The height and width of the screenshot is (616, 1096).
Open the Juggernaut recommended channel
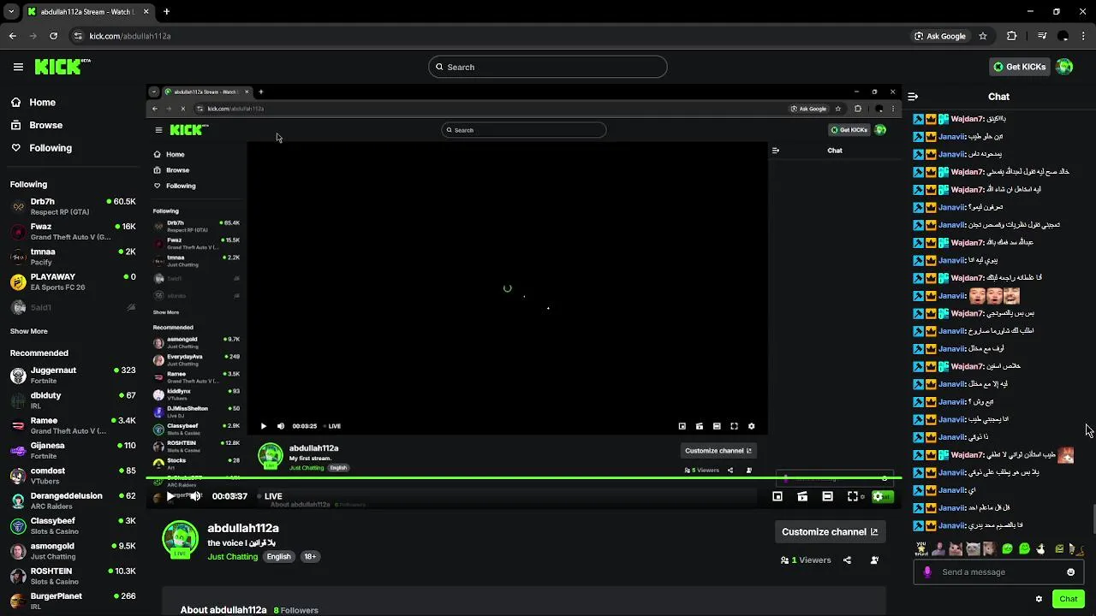[73, 375]
